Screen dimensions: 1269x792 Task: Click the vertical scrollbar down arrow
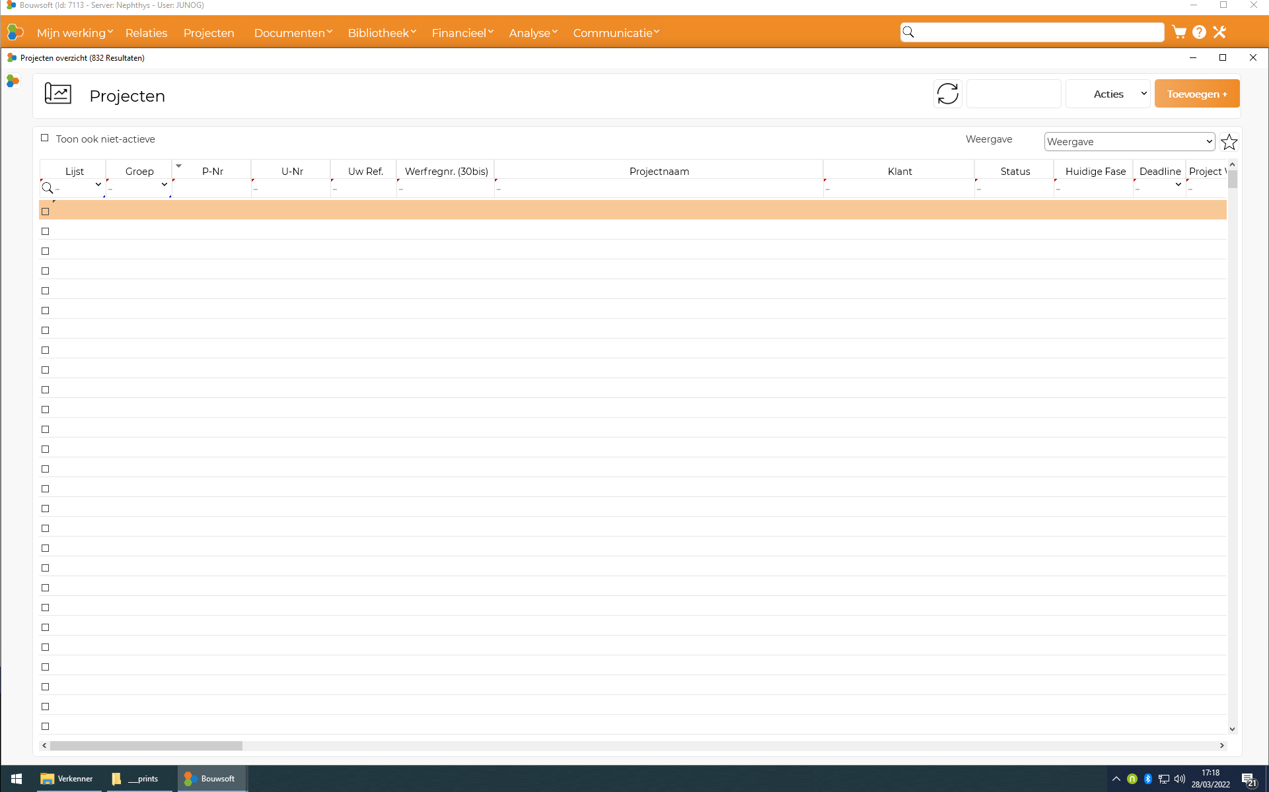[x=1232, y=729]
